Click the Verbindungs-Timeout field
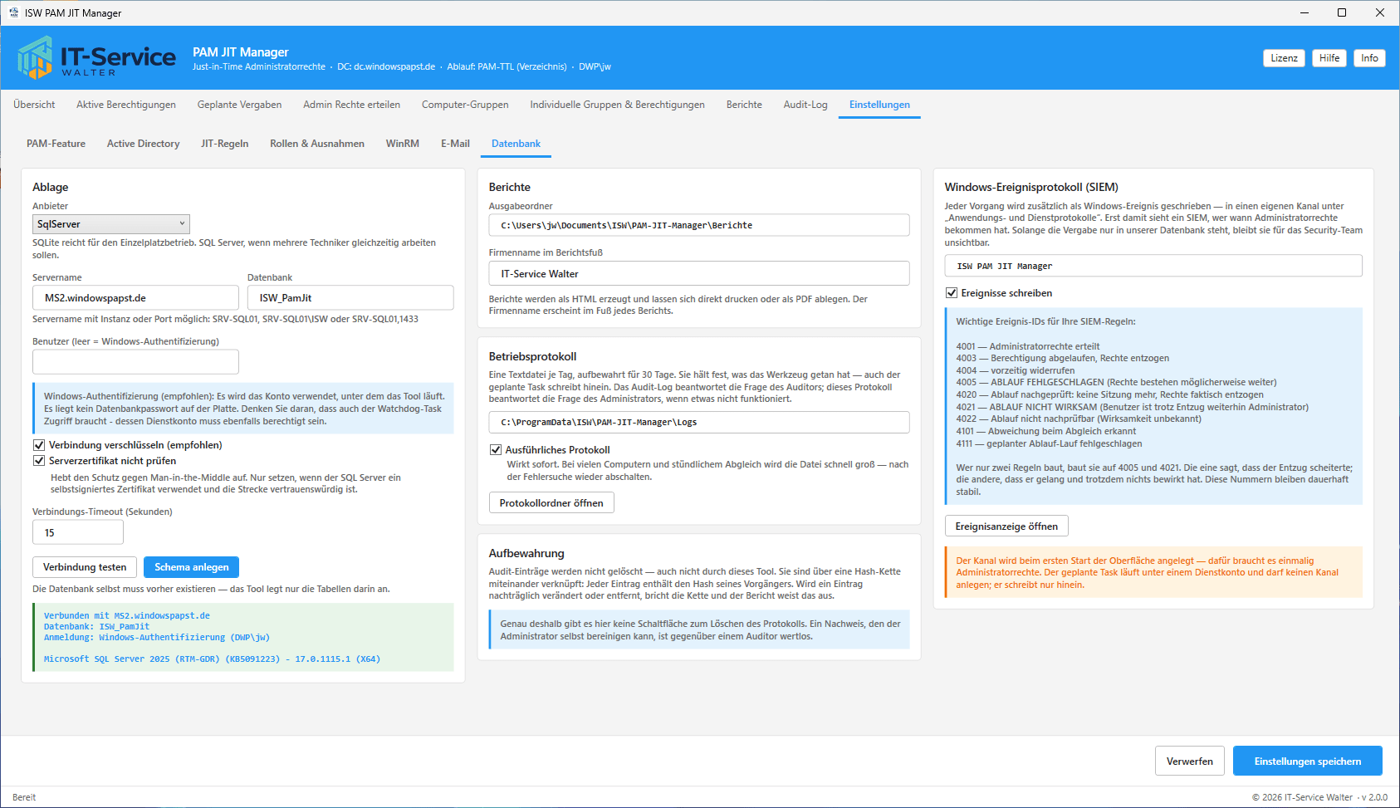 (78, 533)
